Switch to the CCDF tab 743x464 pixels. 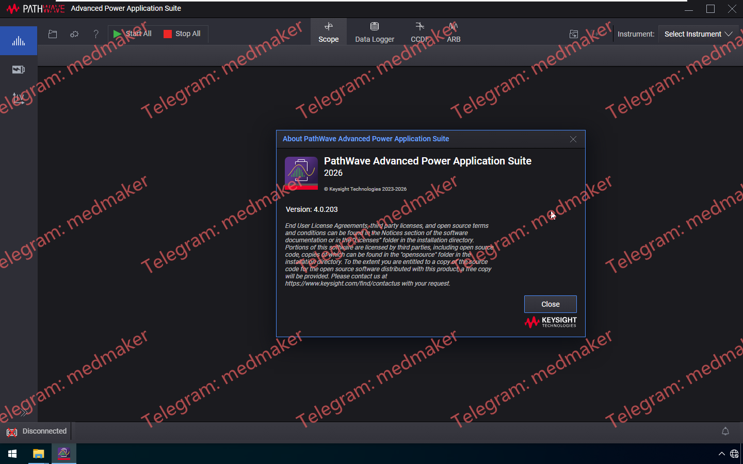click(420, 32)
